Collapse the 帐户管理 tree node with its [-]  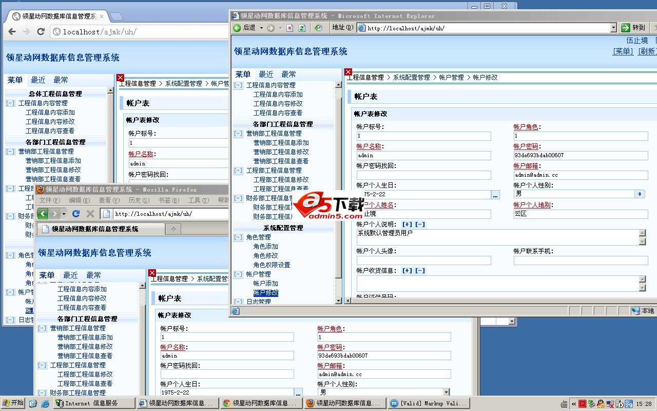tap(237, 275)
